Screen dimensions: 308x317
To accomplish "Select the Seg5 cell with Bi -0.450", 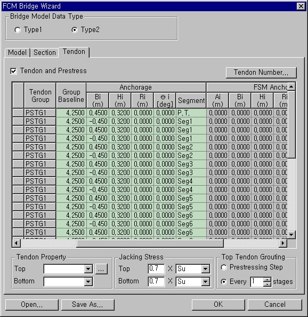I will [191, 207].
